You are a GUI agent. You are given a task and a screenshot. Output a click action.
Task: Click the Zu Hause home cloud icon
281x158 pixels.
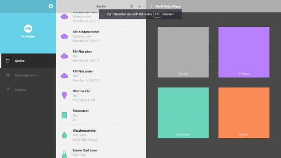28,29
